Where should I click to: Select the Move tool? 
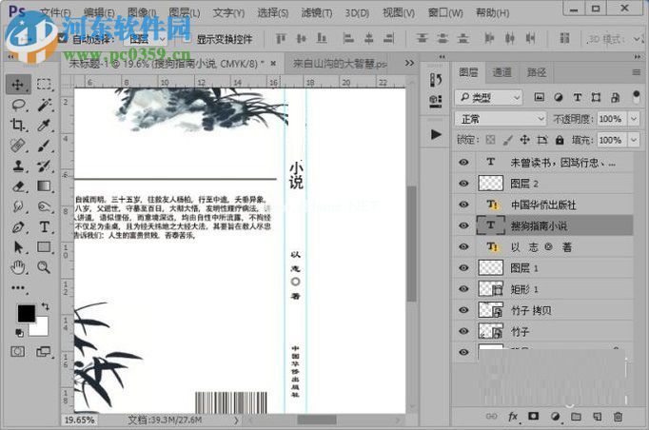18,85
